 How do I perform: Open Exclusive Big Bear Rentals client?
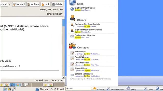(x=87, y=24)
